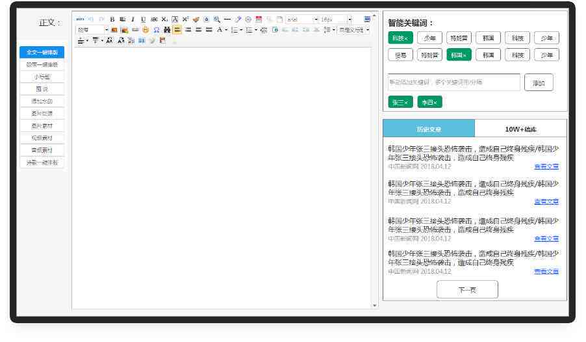Justify text alignment
This screenshot has width=586, height=342.
209,30
